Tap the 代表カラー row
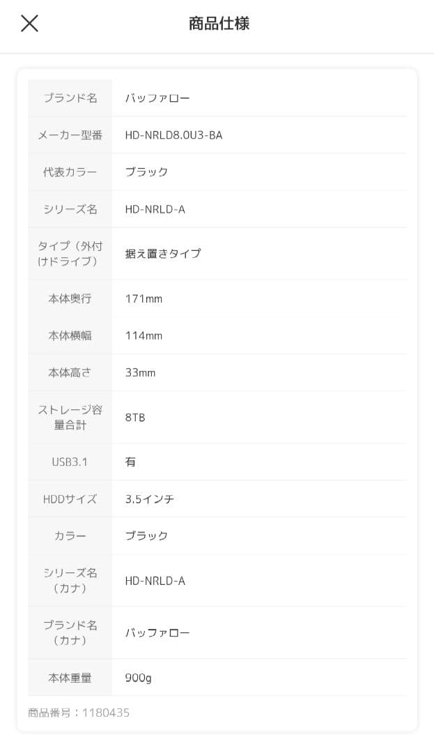Image resolution: width=434 pixels, height=753 pixels. [x=69, y=172]
